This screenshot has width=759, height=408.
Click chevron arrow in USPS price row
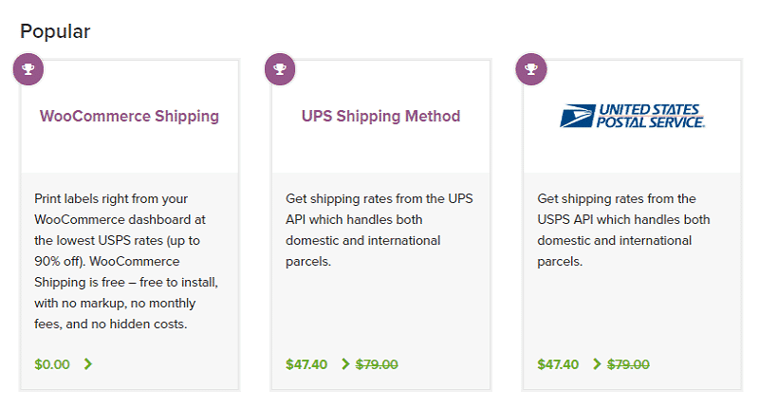click(x=597, y=364)
